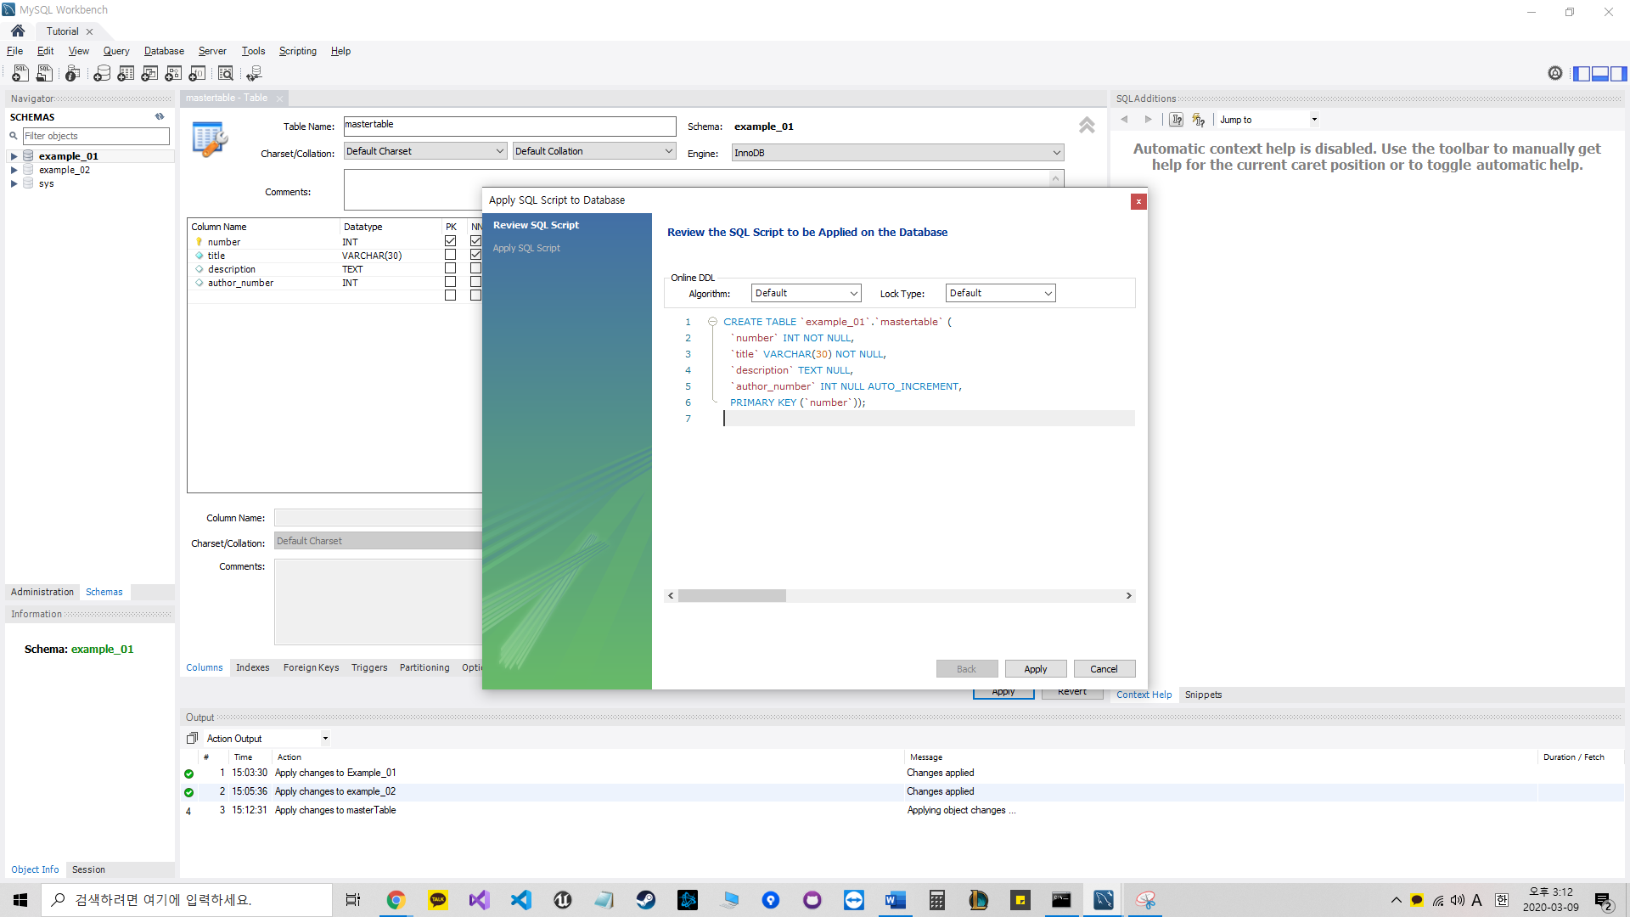Image resolution: width=1630 pixels, height=917 pixels.
Task: Expand the example_02 schema tree node
Action: (x=14, y=170)
